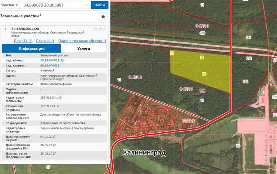Collapse the result card using the chevron
The height and width of the screenshot is (174, 277).
click(105, 29)
